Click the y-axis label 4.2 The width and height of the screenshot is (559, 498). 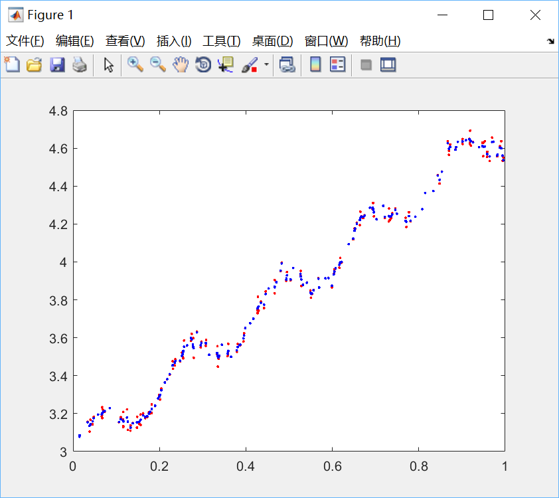tap(58, 224)
